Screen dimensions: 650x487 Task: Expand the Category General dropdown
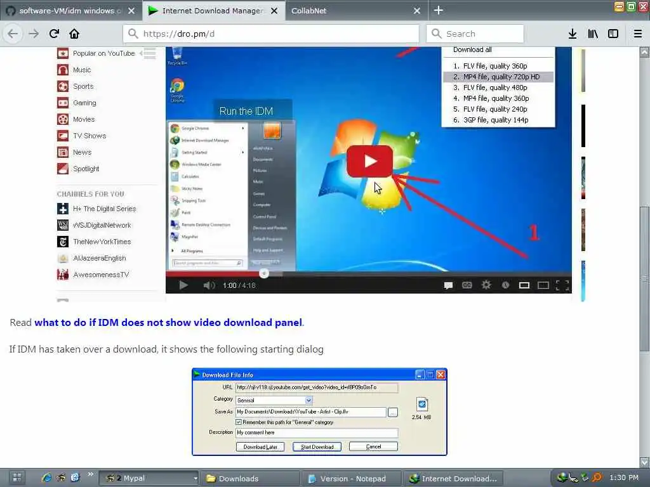[x=308, y=400]
